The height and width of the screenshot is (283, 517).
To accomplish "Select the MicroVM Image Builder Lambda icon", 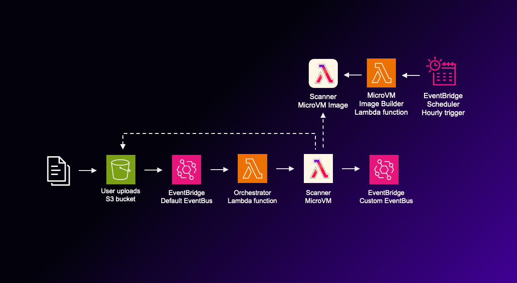I will pyautogui.click(x=381, y=73).
